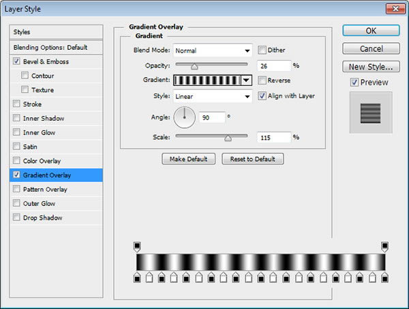Enable the Contour checkbox

(x=25, y=76)
